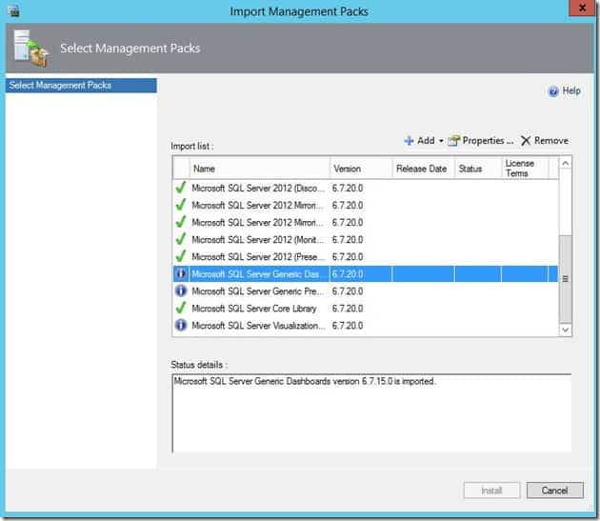Sort by the Status column header
This screenshot has height=521, width=600.
click(x=478, y=169)
